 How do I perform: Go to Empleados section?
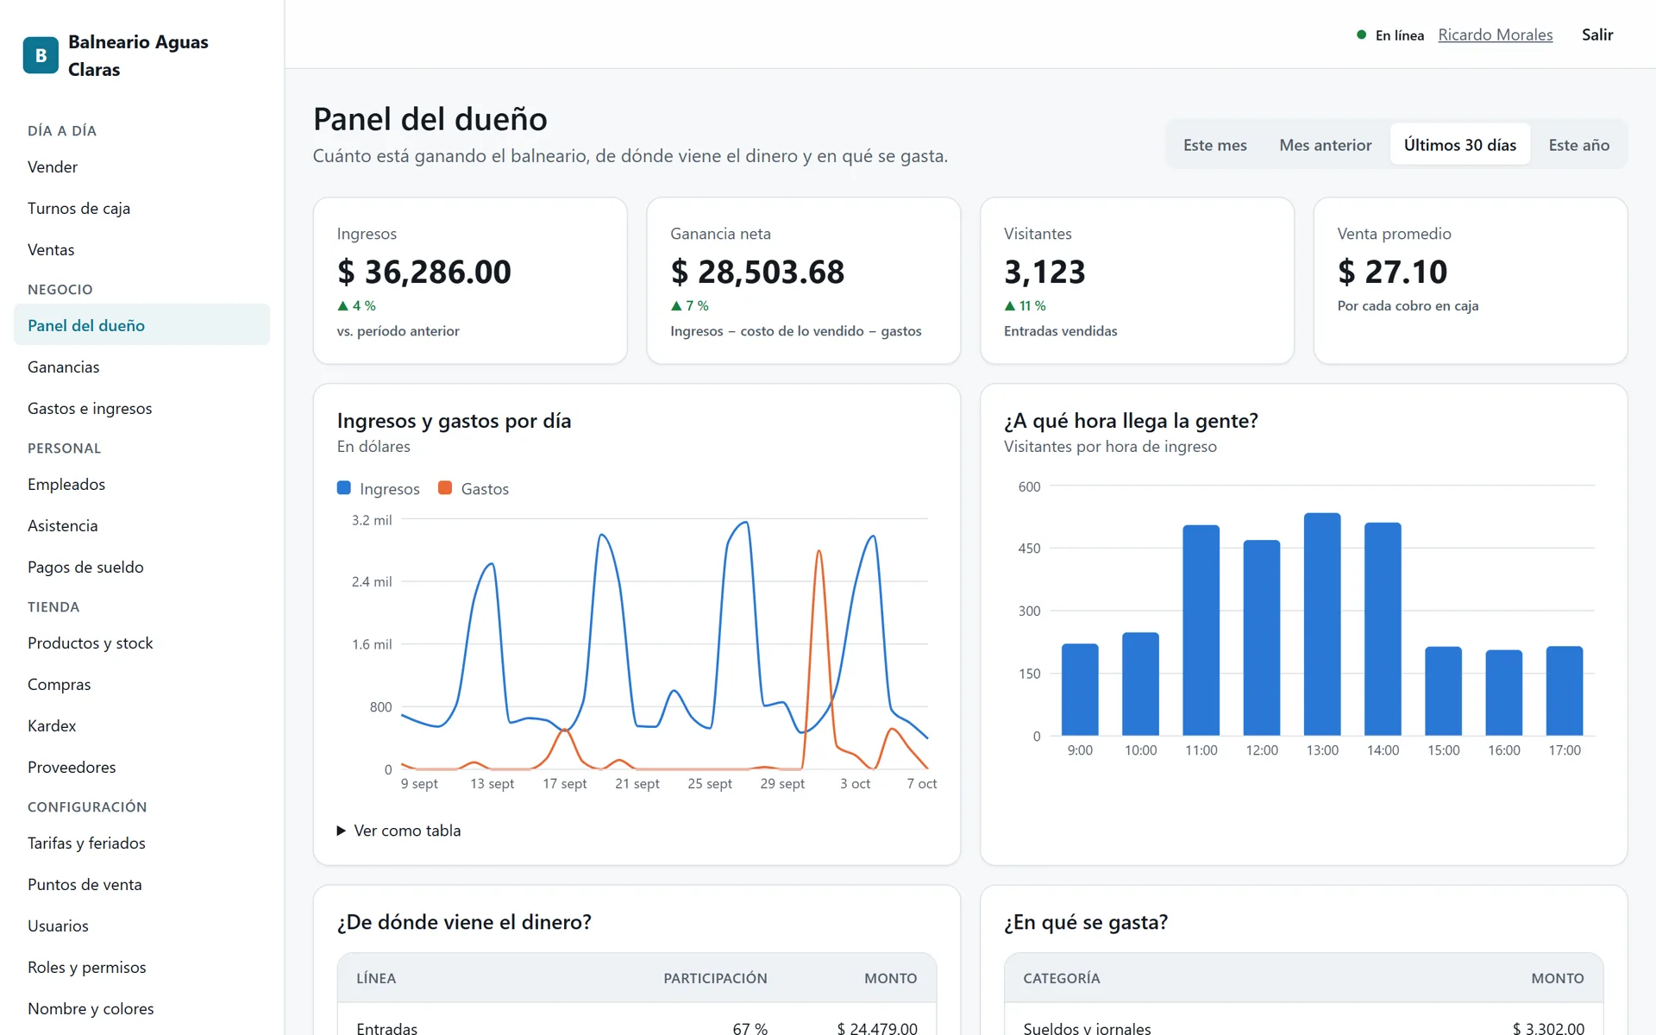[141, 484]
